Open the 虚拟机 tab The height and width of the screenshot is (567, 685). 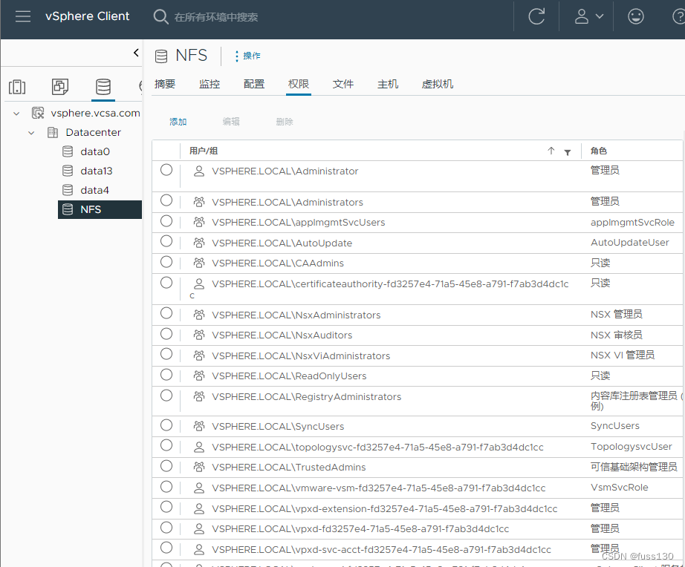click(438, 84)
